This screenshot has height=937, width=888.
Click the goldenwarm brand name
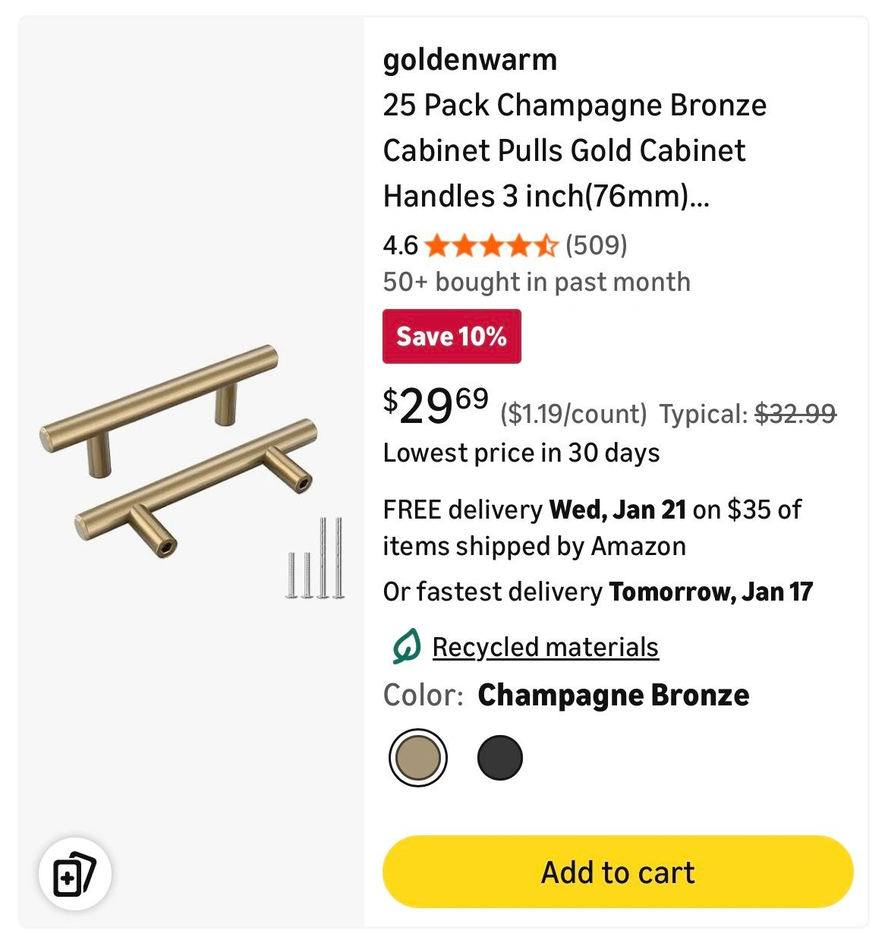470,59
